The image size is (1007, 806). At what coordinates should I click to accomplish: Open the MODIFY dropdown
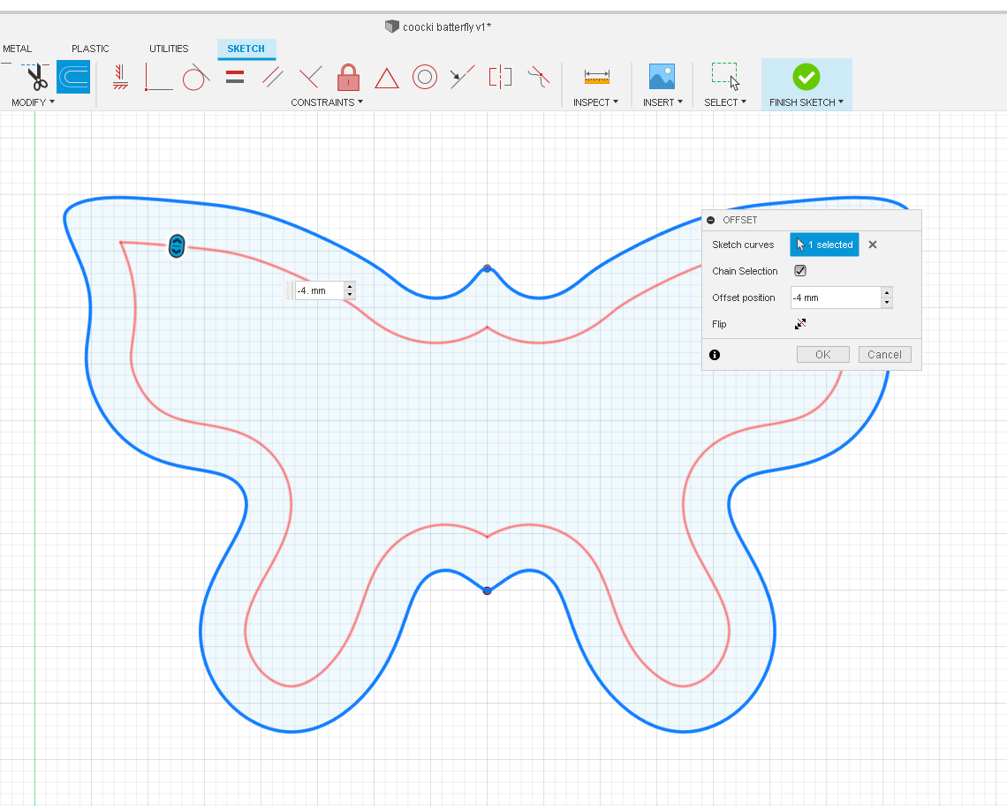[x=33, y=102]
